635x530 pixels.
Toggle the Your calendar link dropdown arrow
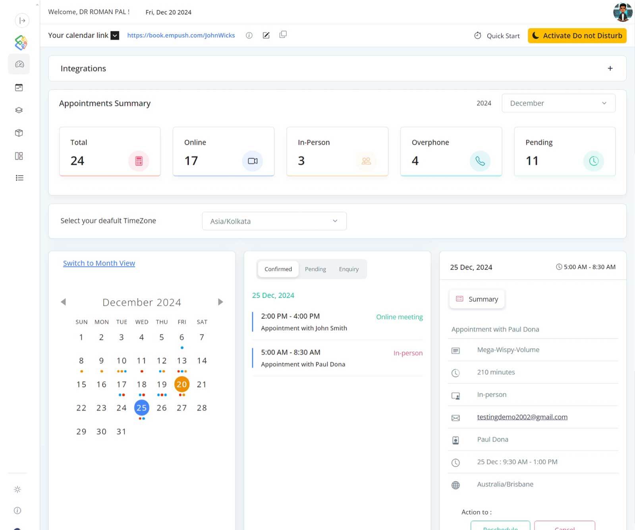coord(115,36)
